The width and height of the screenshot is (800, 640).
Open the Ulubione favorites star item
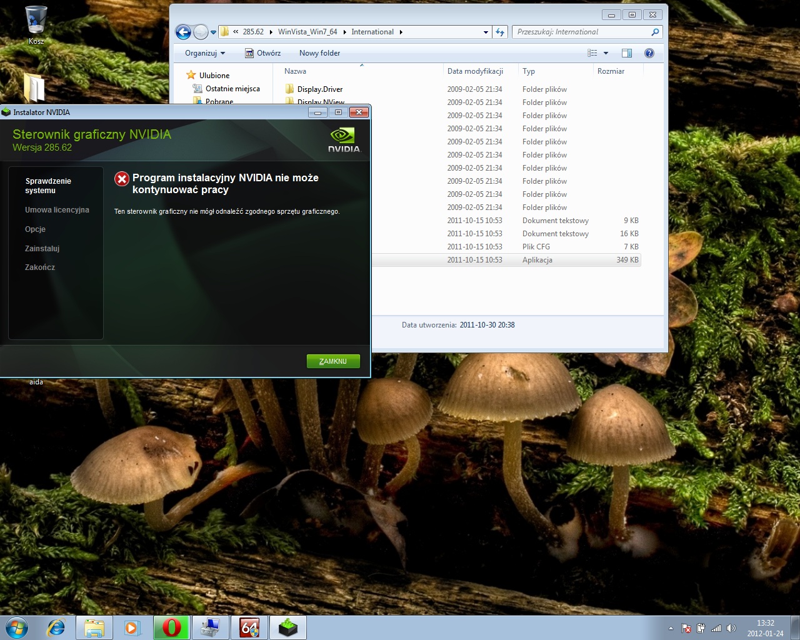[x=208, y=76]
